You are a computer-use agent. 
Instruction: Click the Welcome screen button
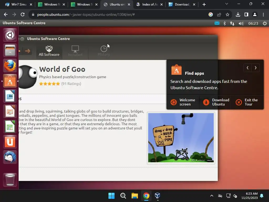coord(183,102)
